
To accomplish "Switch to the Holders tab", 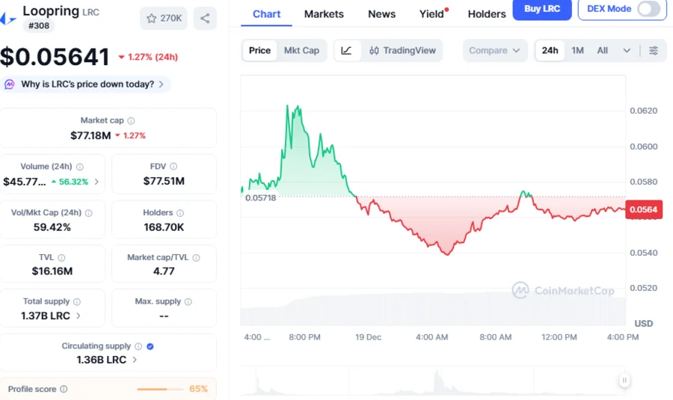I will 487,14.
